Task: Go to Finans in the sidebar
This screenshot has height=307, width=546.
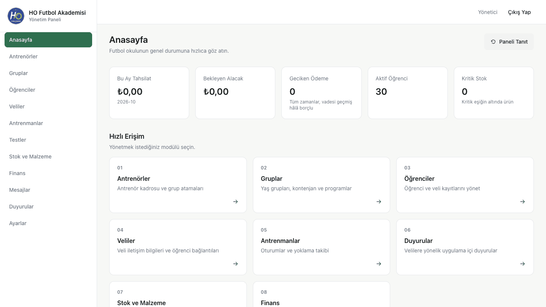Action: (x=48, y=173)
